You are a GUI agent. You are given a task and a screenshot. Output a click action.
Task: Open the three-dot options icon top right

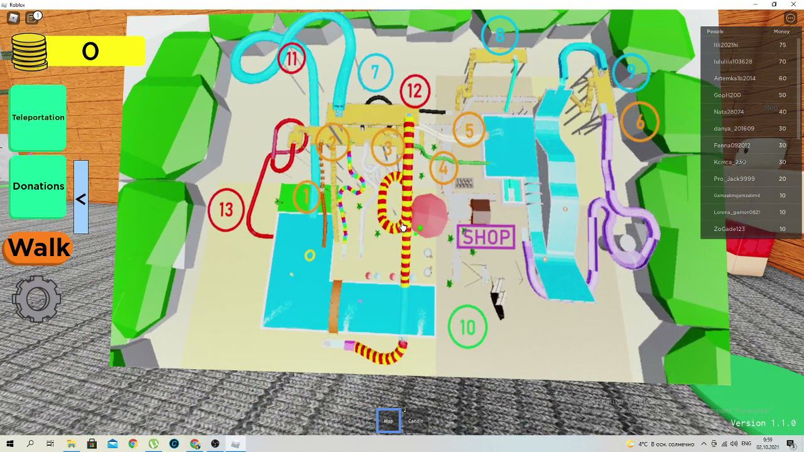point(790,18)
